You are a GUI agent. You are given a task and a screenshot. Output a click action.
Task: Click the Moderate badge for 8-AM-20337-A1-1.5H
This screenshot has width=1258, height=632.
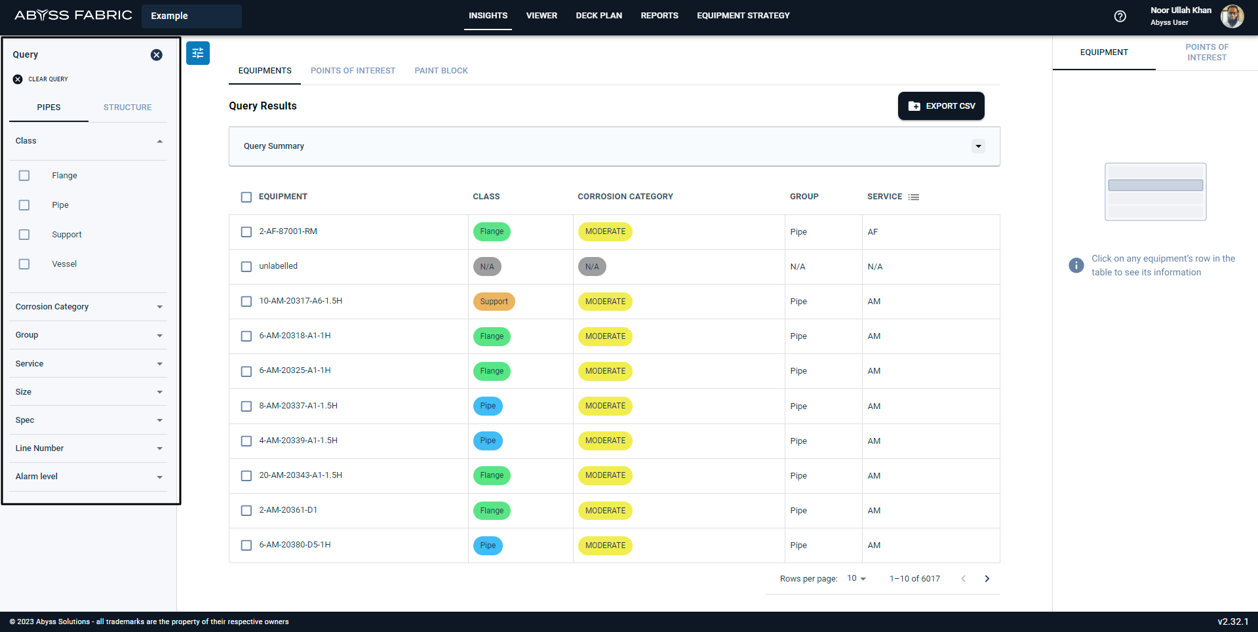tap(605, 406)
